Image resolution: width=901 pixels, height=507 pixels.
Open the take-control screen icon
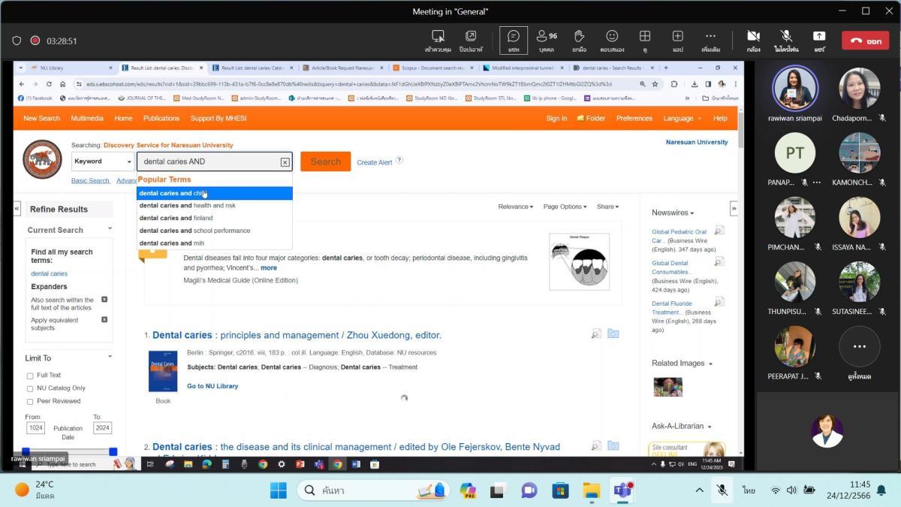438,41
